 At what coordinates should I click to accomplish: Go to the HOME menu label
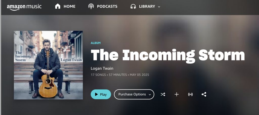pyautogui.click(x=70, y=6)
